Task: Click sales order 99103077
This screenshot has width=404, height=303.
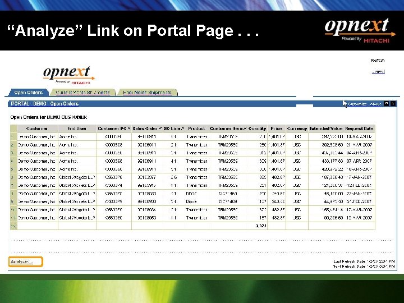Action: [x=147, y=177]
